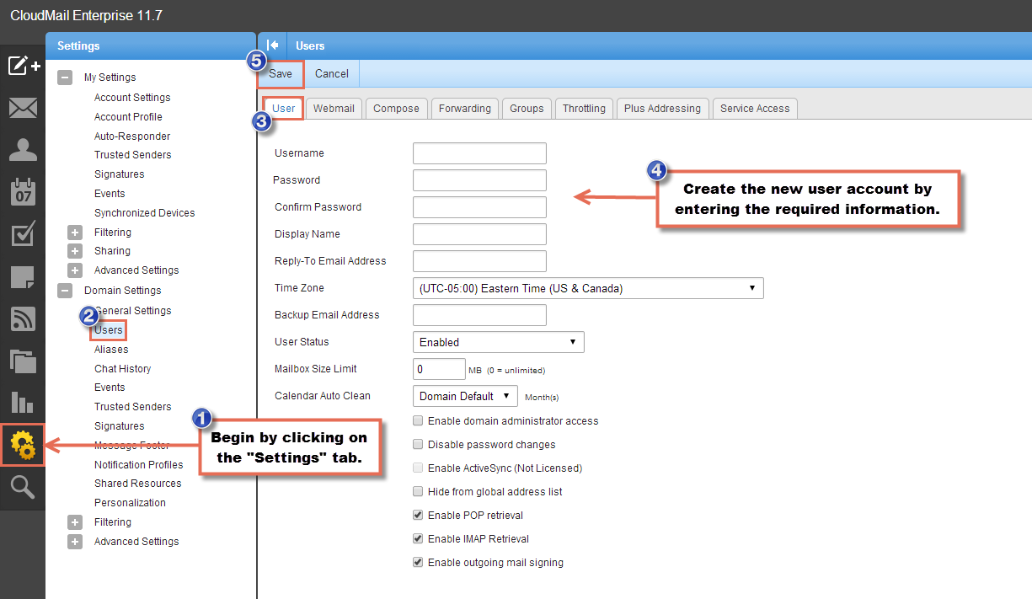This screenshot has width=1032, height=599.
Task: Check Disable password changes
Action: coord(419,445)
